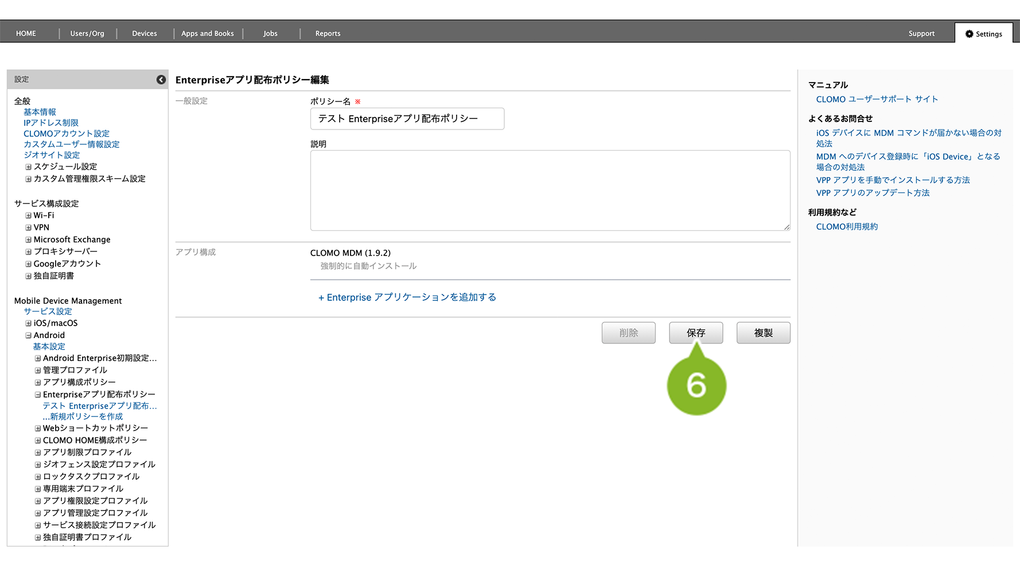Image resolution: width=1020 pixels, height=573 pixels.
Task: Add an Enterprise application link
Action: pos(407,297)
